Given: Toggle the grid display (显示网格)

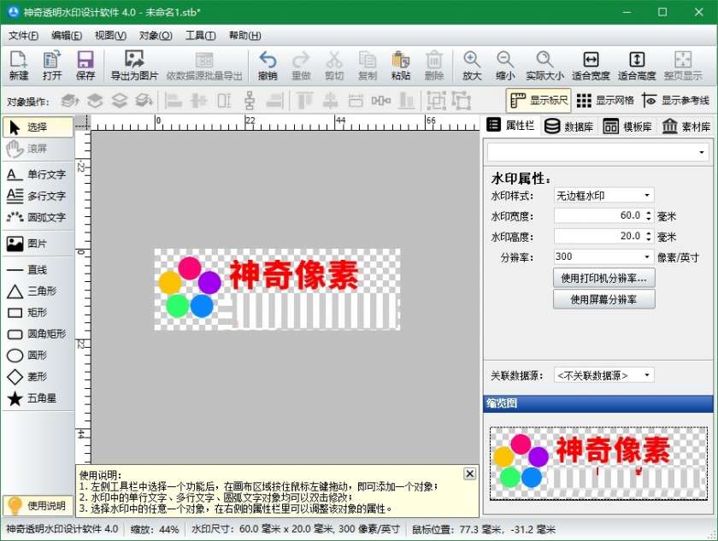Looking at the screenshot, I should tap(605, 100).
